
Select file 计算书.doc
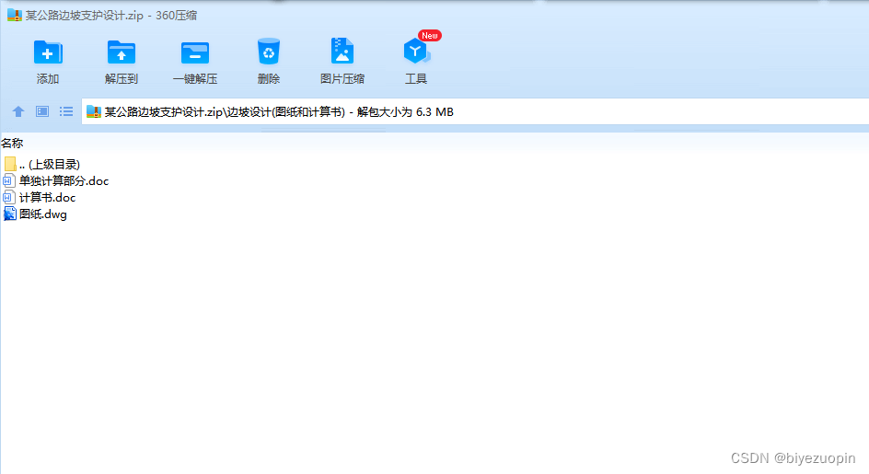tap(40, 197)
